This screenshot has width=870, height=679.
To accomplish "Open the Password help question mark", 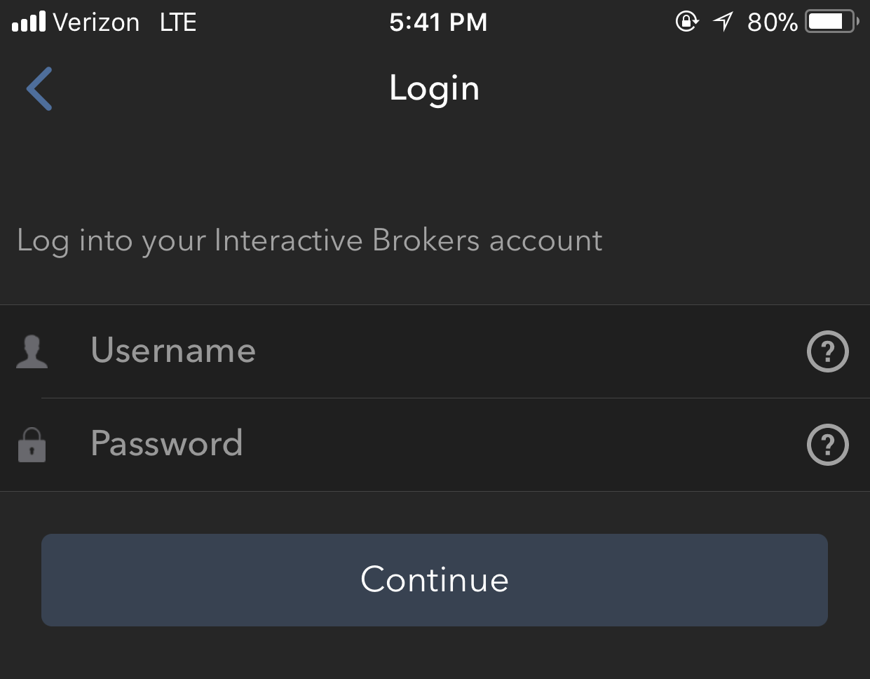I will point(828,444).
